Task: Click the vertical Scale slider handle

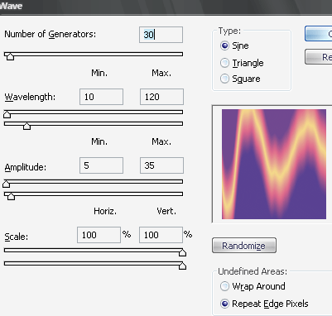Action: pyautogui.click(x=182, y=266)
